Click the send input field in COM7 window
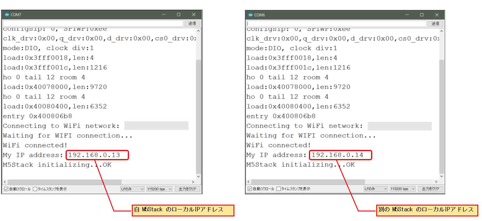This screenshot has height=221, width=482. click(x=93, y=24)
